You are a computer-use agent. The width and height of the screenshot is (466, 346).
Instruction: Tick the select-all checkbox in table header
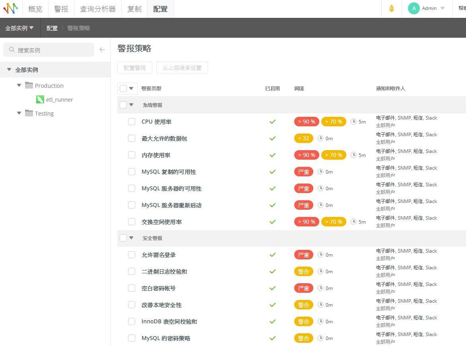123,88
